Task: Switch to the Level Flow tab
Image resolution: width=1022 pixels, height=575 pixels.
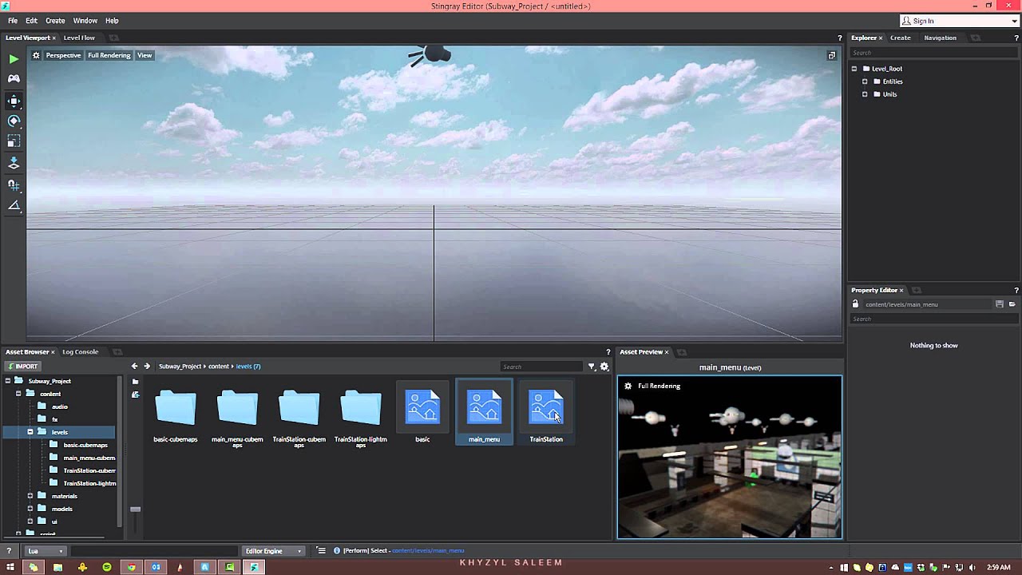Action: [x=79, y=38]
